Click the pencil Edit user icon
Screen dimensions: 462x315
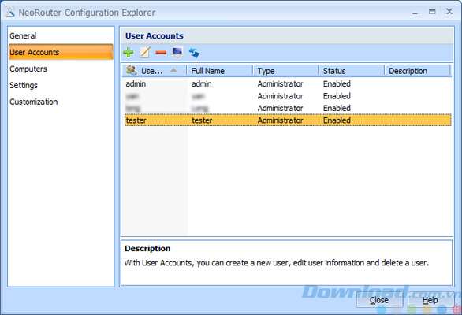tap(144, 53)
